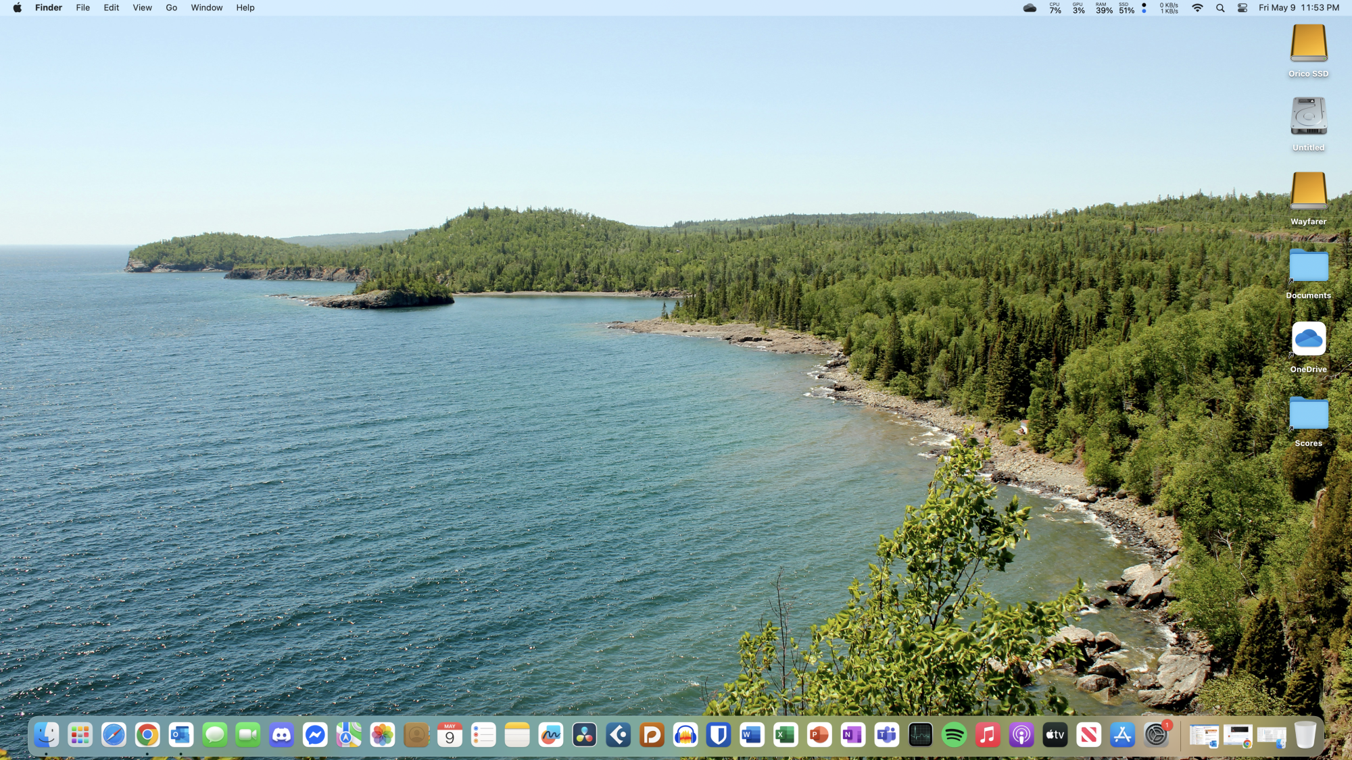Open the Apple menu

coord(17,8)
